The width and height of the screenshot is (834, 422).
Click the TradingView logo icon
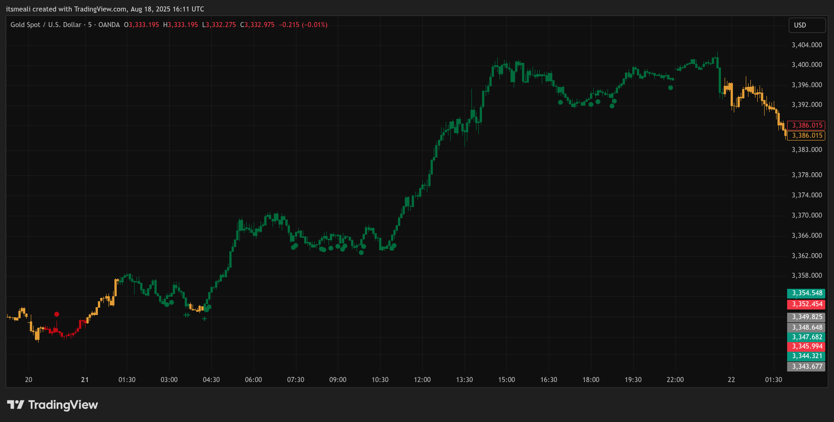click(15, 405)
